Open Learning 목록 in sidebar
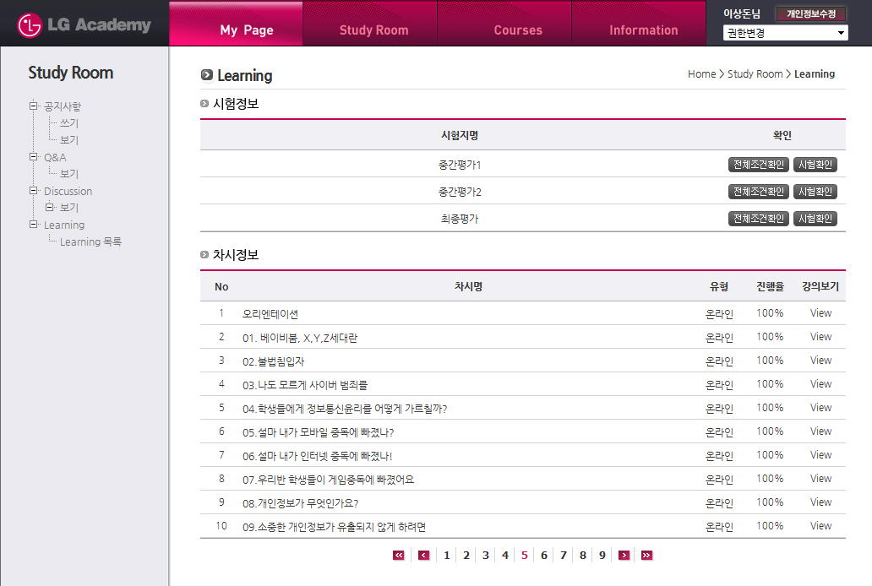 coord(90,242)
